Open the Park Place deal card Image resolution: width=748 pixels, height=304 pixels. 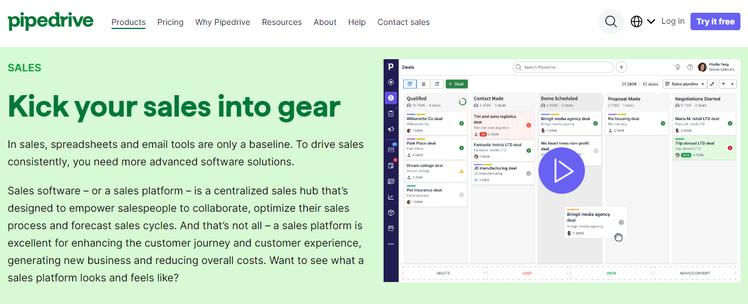click(435, 147)
